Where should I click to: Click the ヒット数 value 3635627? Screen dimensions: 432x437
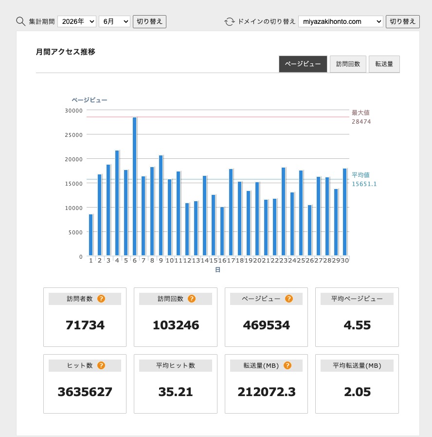click(x=85, y=392)
